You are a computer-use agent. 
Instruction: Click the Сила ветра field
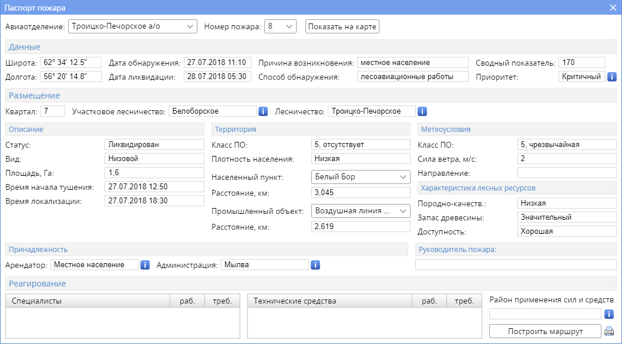567,158
